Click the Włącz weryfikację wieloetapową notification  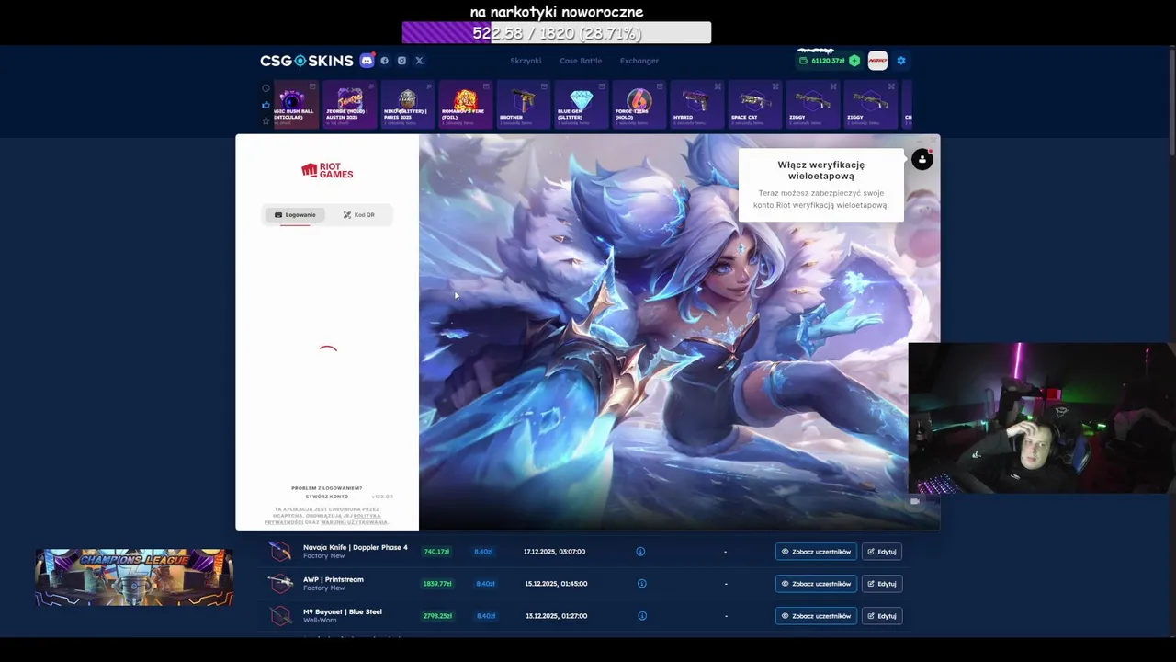(820, 184)
